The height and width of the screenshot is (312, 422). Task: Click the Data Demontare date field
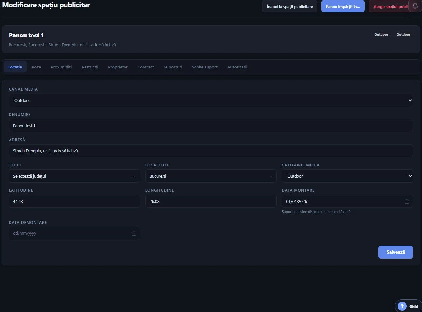[x=74, y=233]
